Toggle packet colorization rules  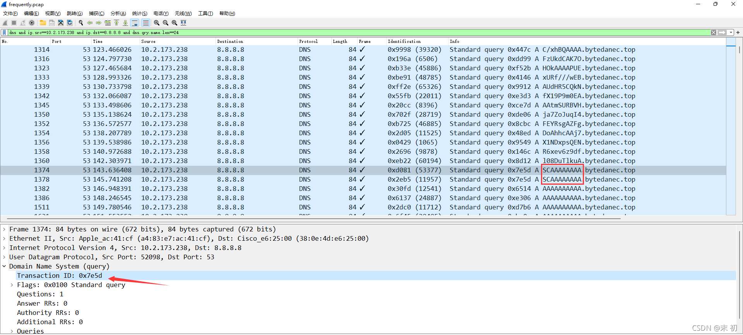point(146,23)
